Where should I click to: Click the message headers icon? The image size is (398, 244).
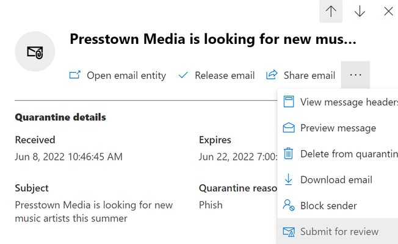pos(289,102)
